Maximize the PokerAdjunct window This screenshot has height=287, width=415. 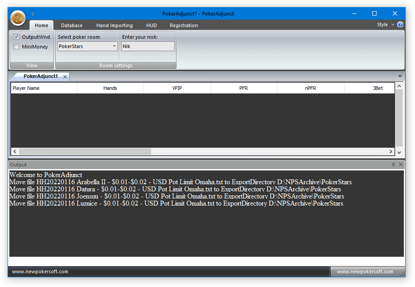pyautogui.click(x=374, y=13)
